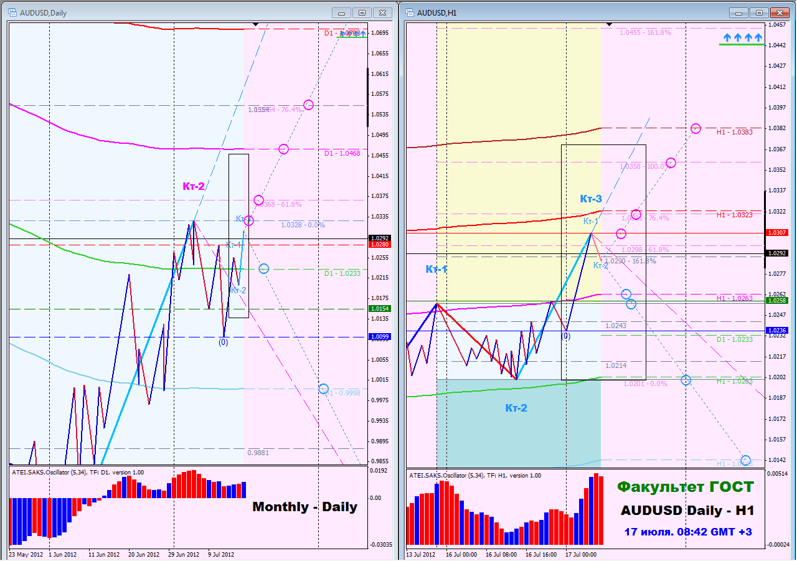Select the chart shift triangle atop H1 chart
The width and height of the screenshot is (797, 561).
pos(609,25)
